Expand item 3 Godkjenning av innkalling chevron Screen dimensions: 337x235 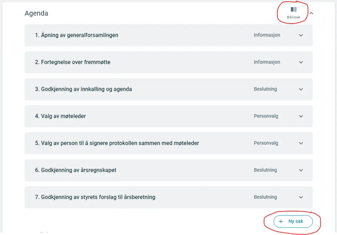pyautogui.click(x=301, y=89)
